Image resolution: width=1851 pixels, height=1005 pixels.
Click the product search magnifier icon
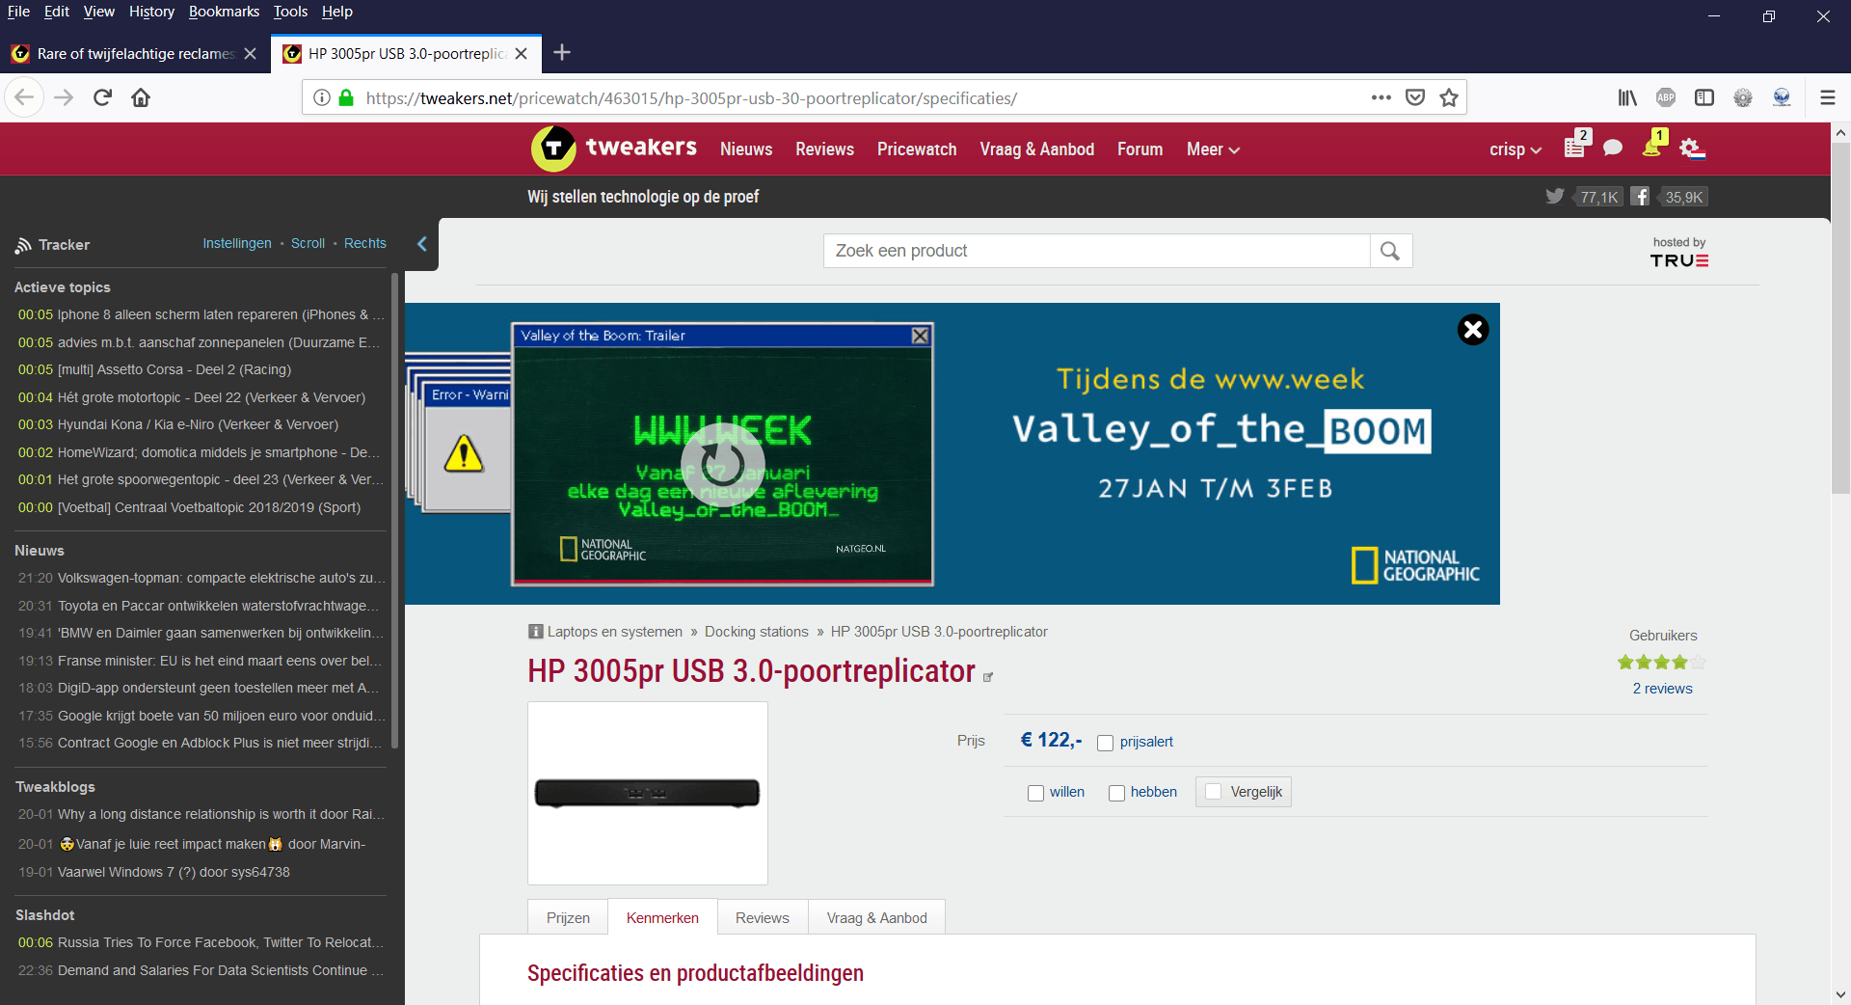pyautogui.click(x=1390, y=251)
